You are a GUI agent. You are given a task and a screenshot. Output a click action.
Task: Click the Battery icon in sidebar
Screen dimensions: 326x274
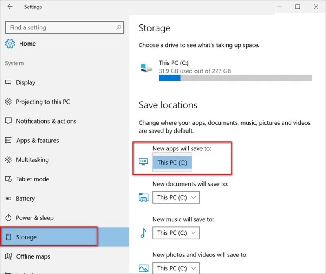point(8,199)
